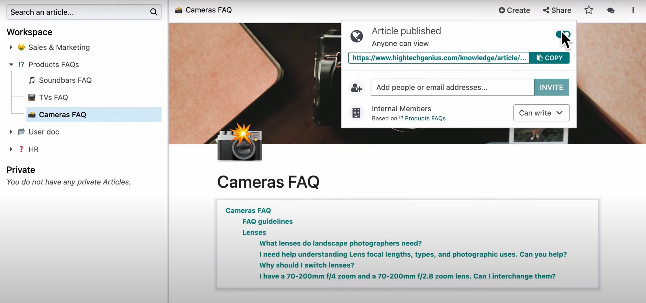The height and width of the screenshot is (303, 646).
Task: Click the Cameras FAQ article title heading
Action: 268,182
